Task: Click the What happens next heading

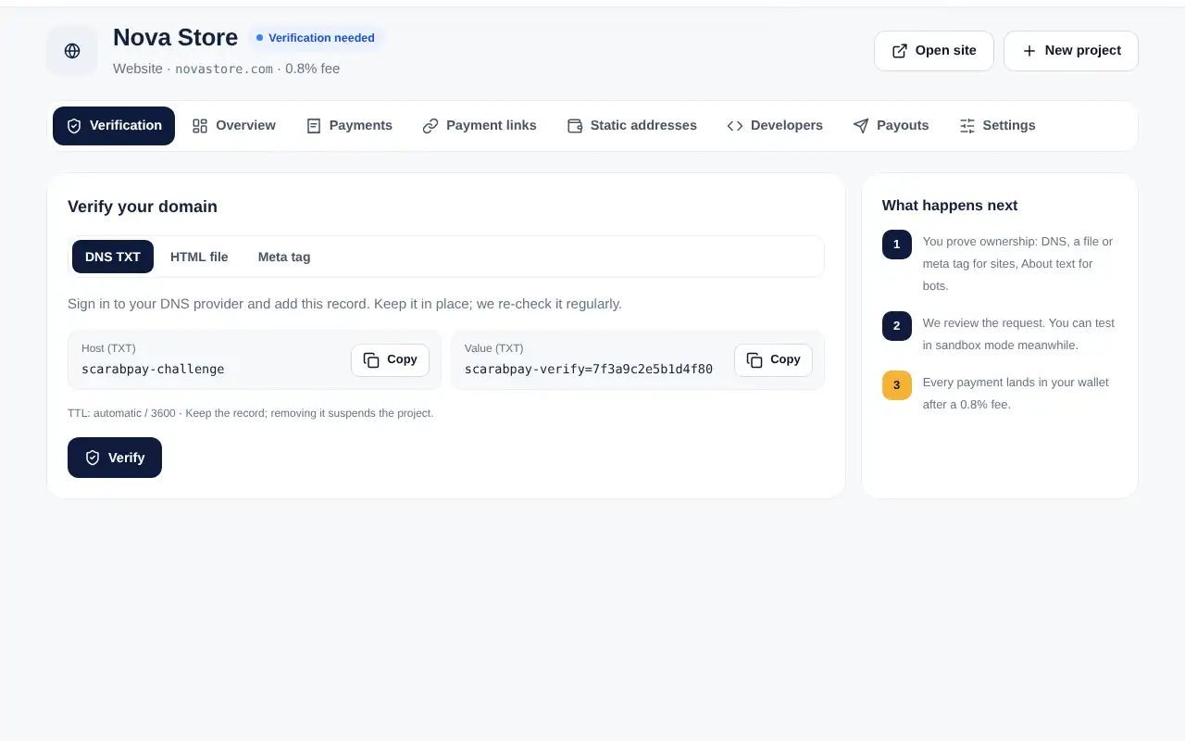Action: (950, 206)
